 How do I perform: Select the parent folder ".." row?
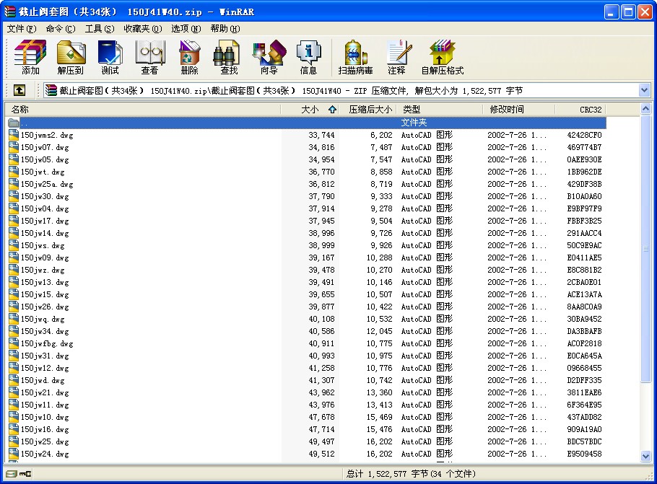(144, 123)
